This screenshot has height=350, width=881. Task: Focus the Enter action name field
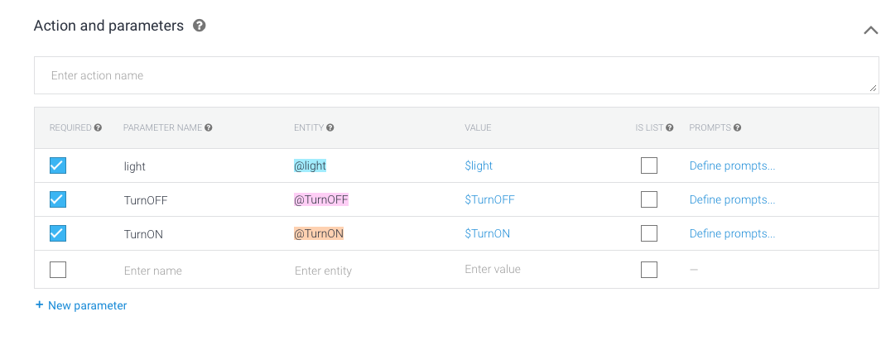(x=454, y=75)
